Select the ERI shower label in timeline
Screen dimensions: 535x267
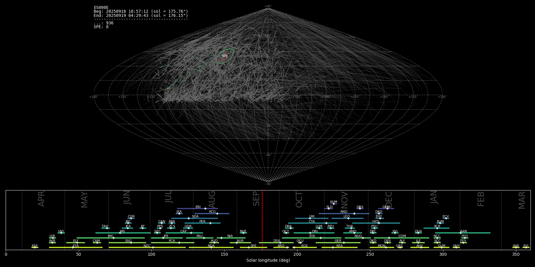[x=198, y=207]
